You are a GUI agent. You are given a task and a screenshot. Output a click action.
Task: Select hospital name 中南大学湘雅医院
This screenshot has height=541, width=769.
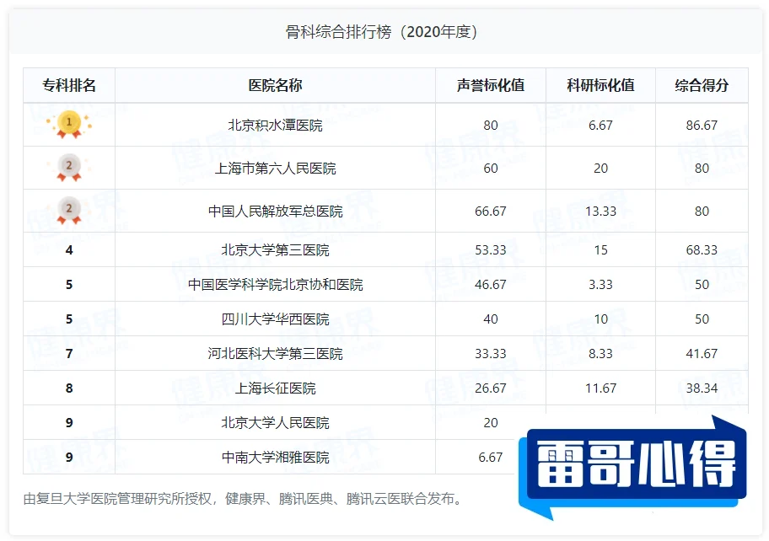click(x=275, y=458)
